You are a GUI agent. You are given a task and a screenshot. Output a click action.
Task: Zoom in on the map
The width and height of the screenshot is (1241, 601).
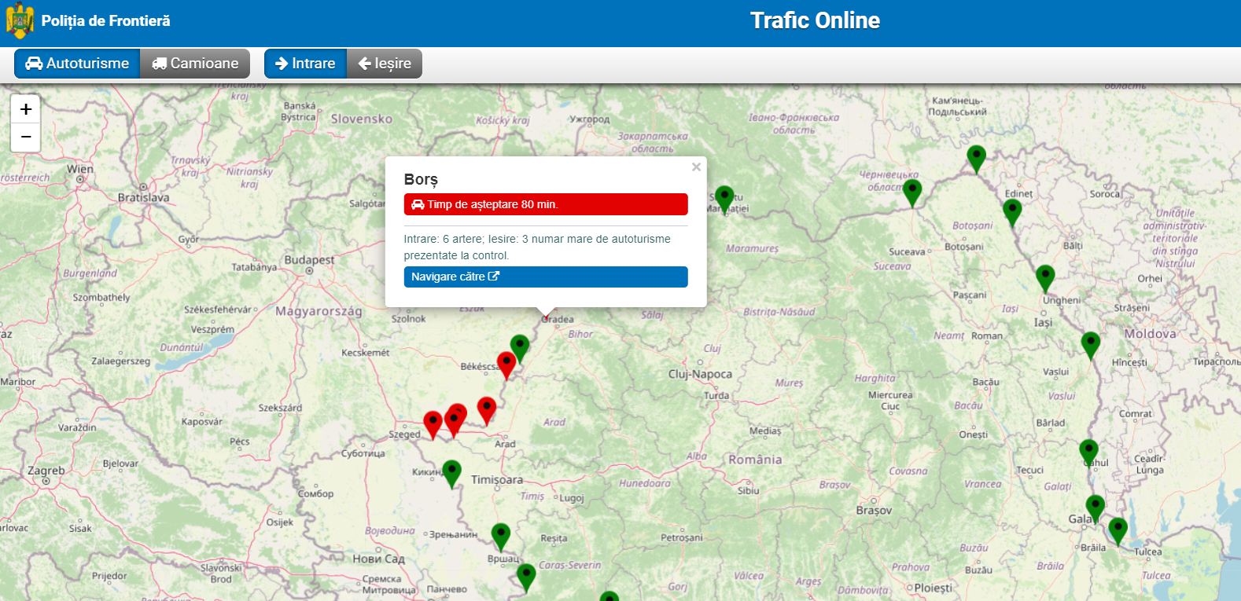(26, 109)
